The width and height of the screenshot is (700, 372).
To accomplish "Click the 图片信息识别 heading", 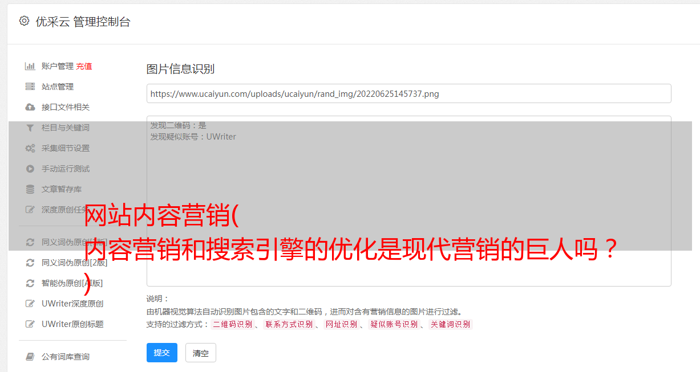I will 180,69.
